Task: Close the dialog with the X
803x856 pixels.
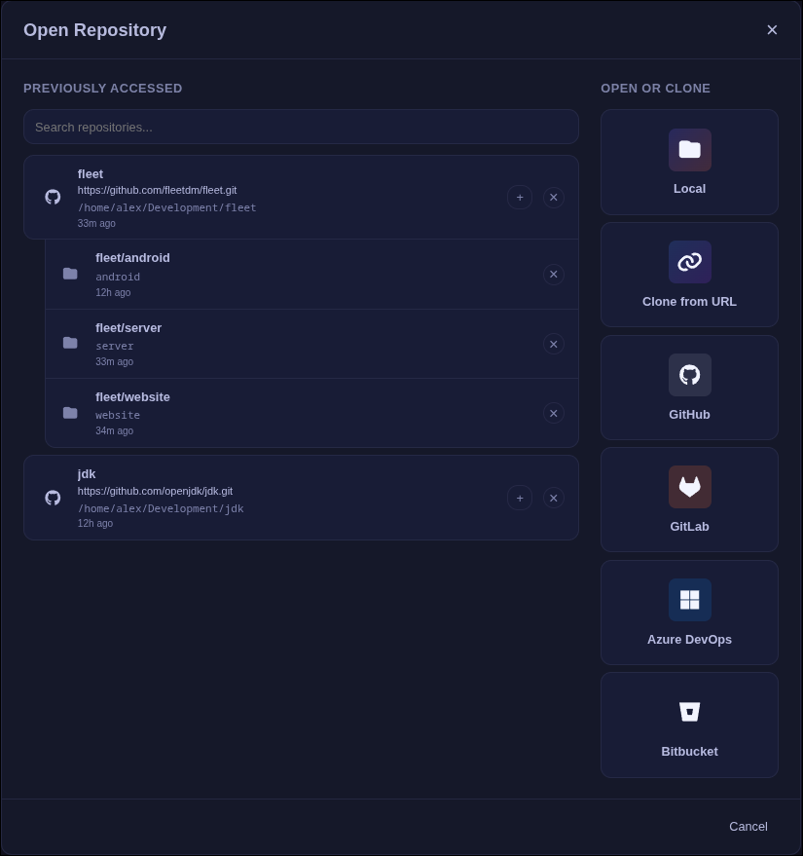Action: click(772, 29)
